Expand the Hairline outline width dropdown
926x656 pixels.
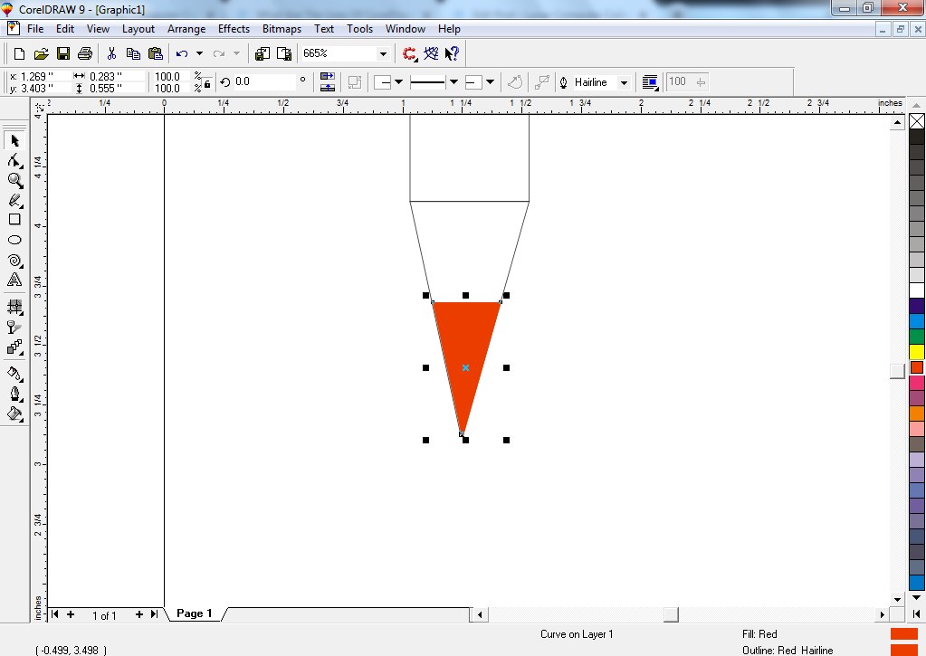[624, 82]
